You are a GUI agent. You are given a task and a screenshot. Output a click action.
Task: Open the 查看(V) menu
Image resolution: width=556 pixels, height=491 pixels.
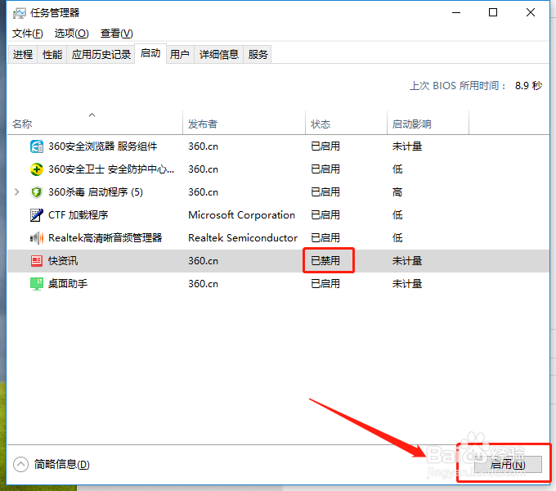point(117,34)
